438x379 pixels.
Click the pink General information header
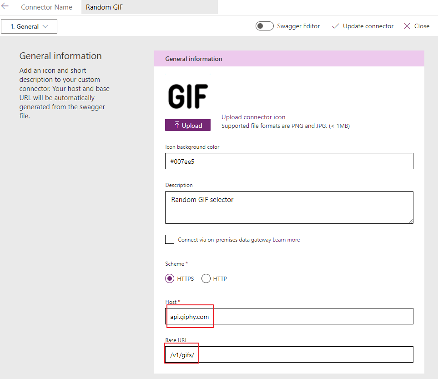pos(289,59)
